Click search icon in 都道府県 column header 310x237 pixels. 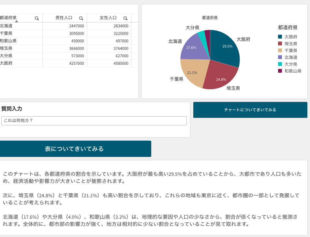[x=37, y=18]
